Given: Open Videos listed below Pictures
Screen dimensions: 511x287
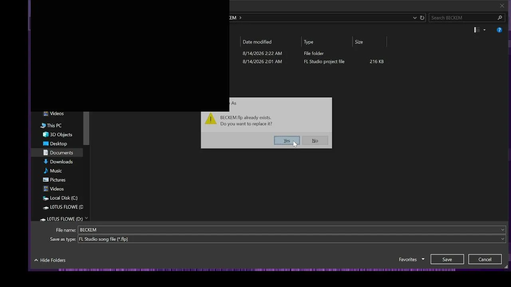Looking at the screenshot, I should point(57,189).
